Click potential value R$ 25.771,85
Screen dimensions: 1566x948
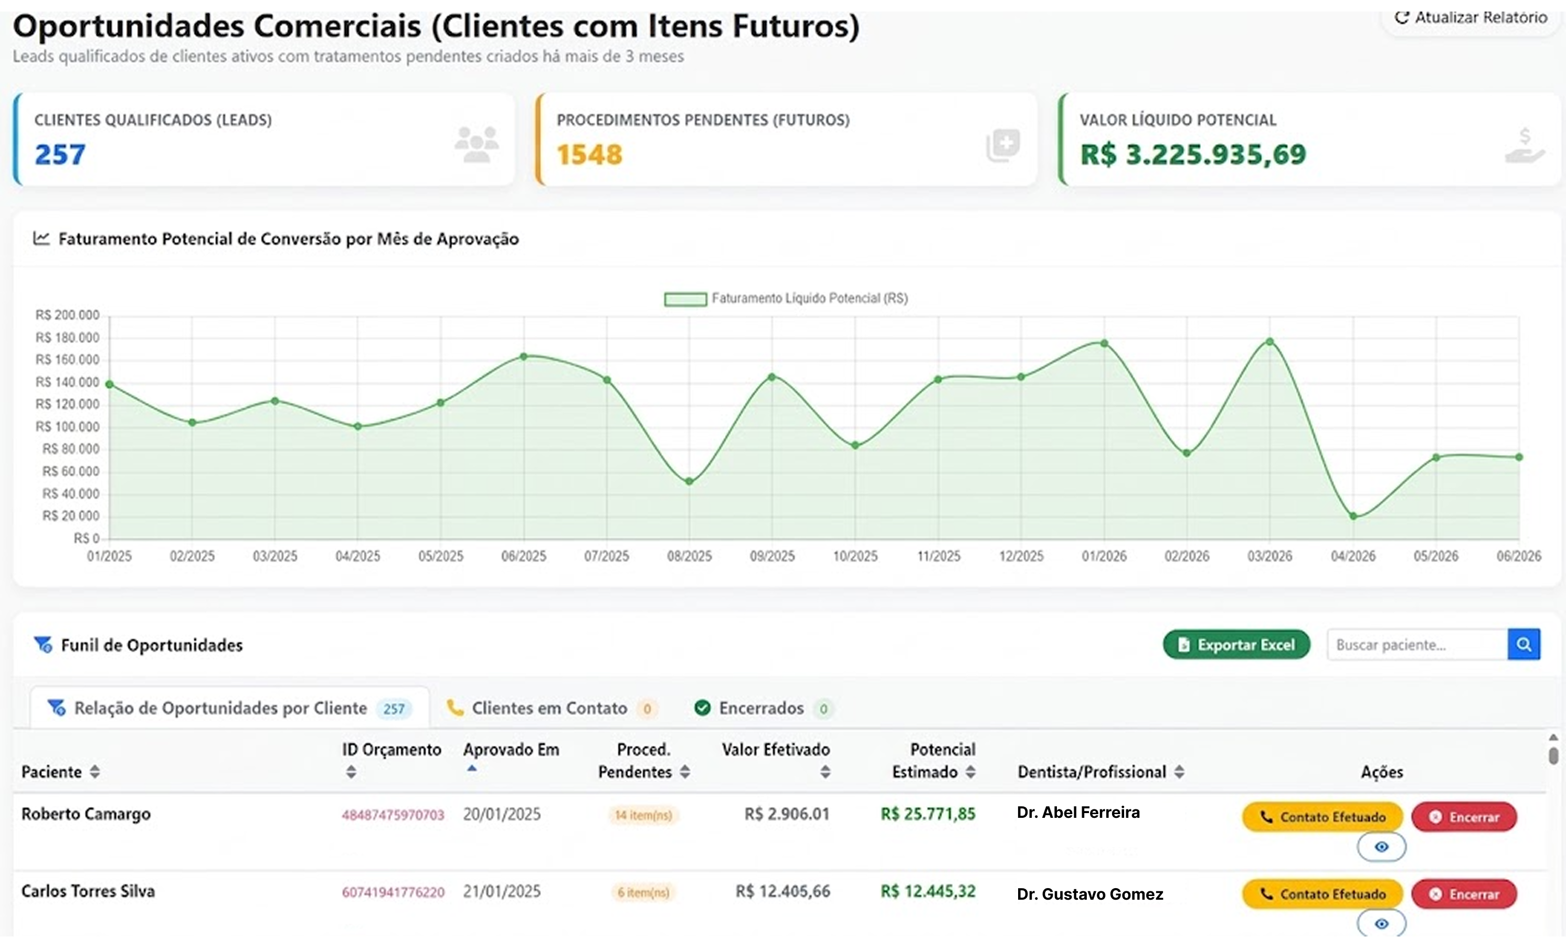coord(927,814)
